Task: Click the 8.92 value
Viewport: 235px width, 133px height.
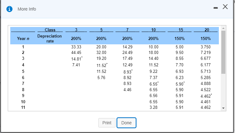Action: click(127, 78)
